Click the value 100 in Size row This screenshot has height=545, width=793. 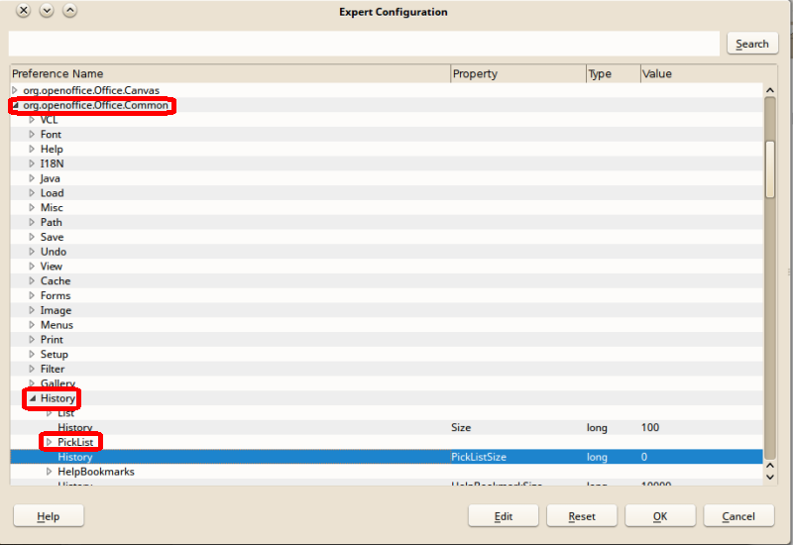click(650, 428)
